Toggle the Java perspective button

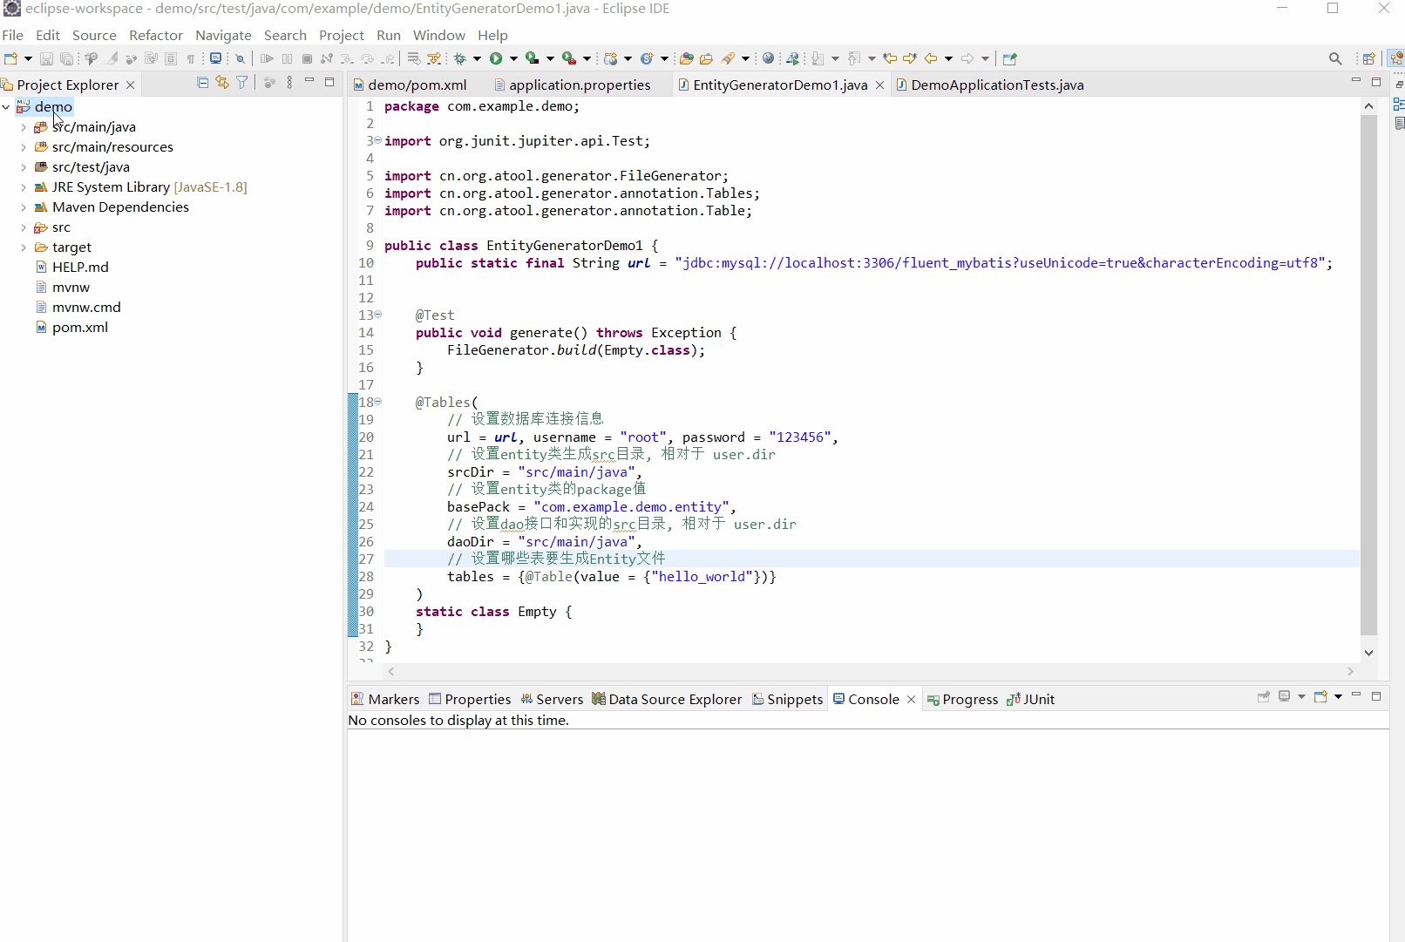1396,58
